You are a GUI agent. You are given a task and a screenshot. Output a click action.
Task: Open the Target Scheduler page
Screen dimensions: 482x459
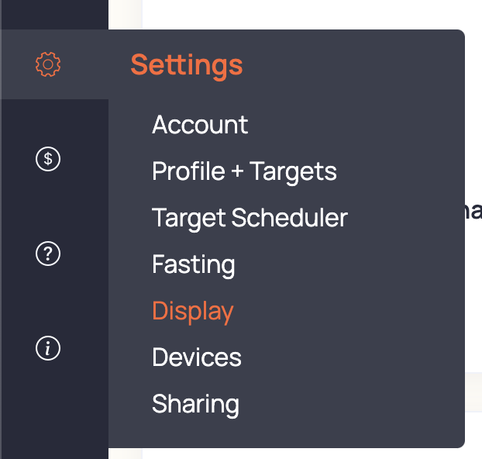250,219
